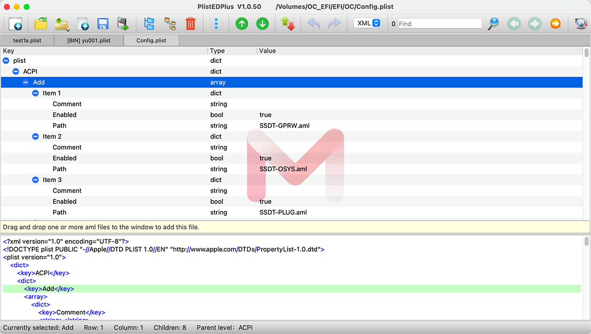Select the SSDT-OSYS.aml value cell

(x=283, y=169)
